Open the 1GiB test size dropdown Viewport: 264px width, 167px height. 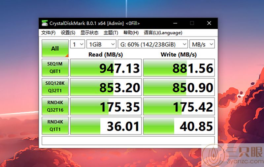[x=101, y=44]
